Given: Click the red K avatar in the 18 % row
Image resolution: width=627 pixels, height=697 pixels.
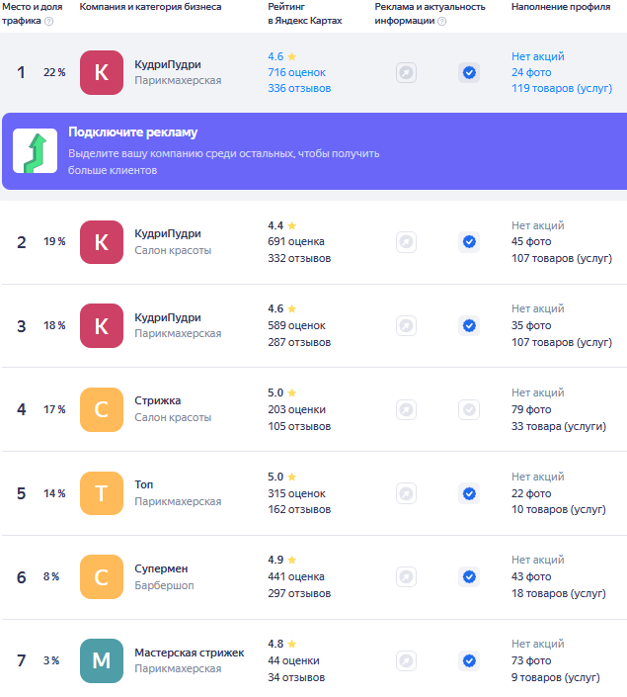Looking at the screenshot, I should [102, 326].
